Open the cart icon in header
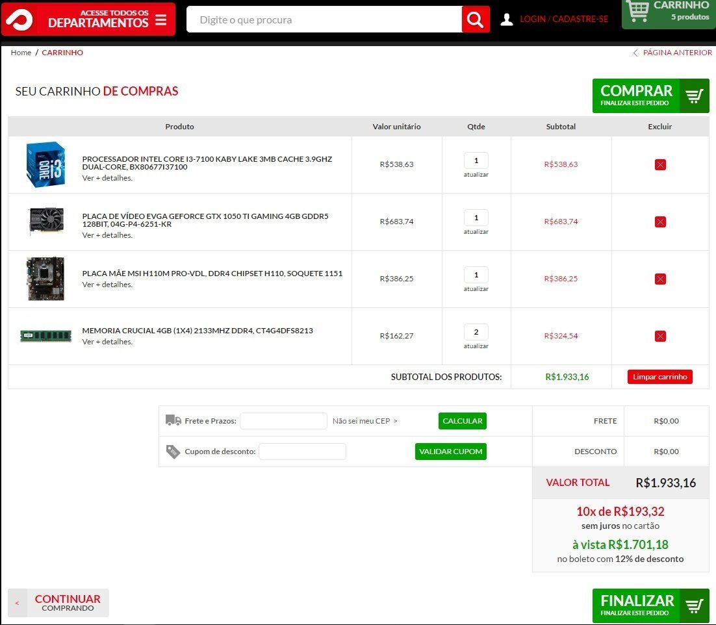This screenshot has width=716, height=625. (637, 10)
